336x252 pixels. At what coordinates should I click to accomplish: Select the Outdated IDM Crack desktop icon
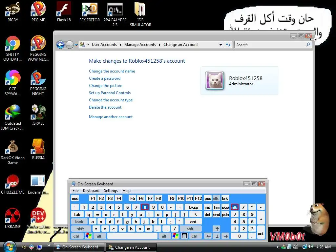point(13,117)
